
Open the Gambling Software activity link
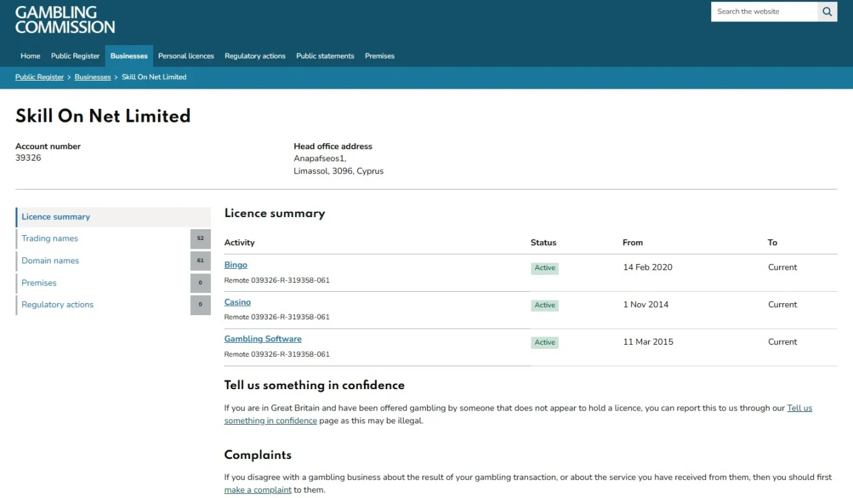point(263,339)
